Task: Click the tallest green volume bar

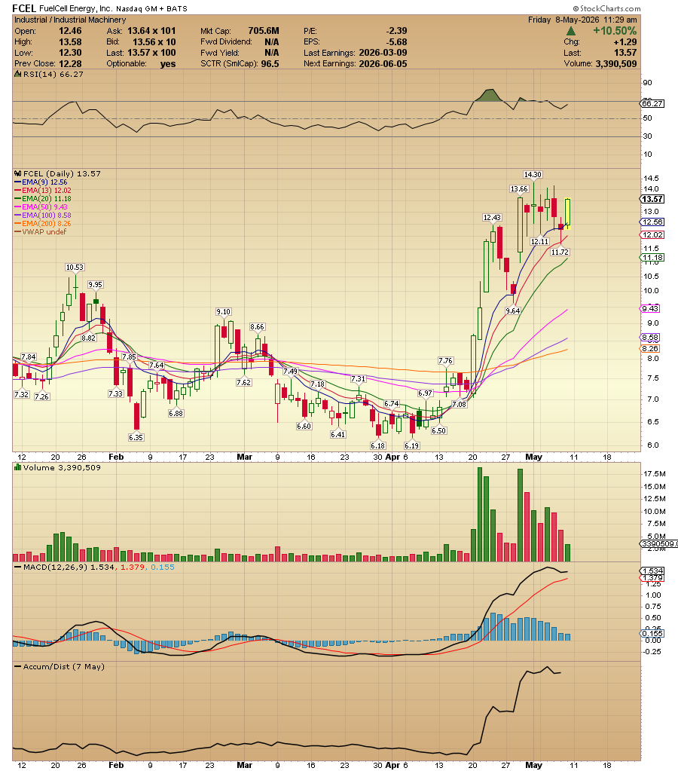Action: click(x=480, y=514)
